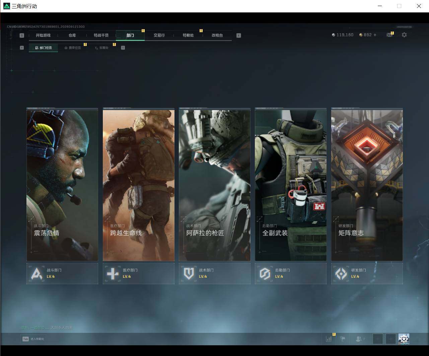Open the 全副武装 mission card
This screenshot has width=429, height=356.
click(291, 185)
